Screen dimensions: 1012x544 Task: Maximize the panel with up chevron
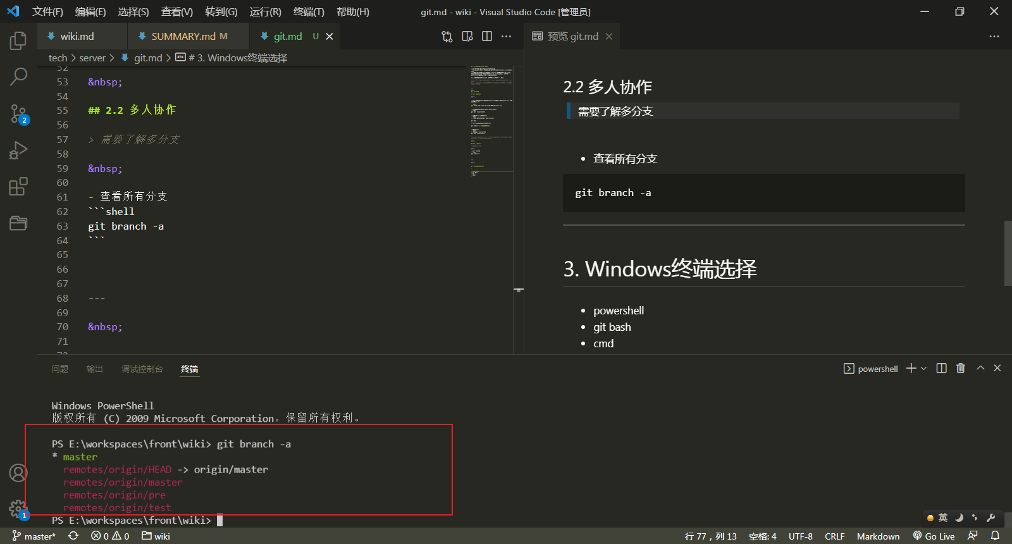pyautogui.click(x=980, y=368)
